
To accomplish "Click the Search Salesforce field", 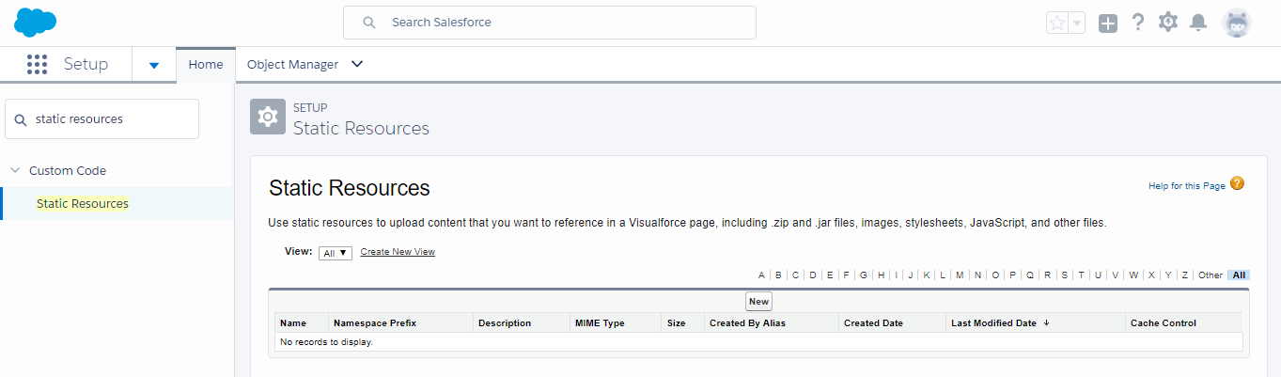I will pyautogui.click(x=550, y=23).
